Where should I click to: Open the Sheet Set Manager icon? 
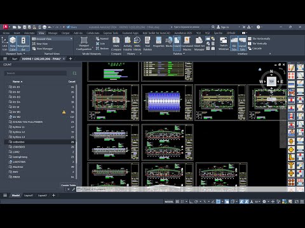pyautogui.click(x=199, y=44)
